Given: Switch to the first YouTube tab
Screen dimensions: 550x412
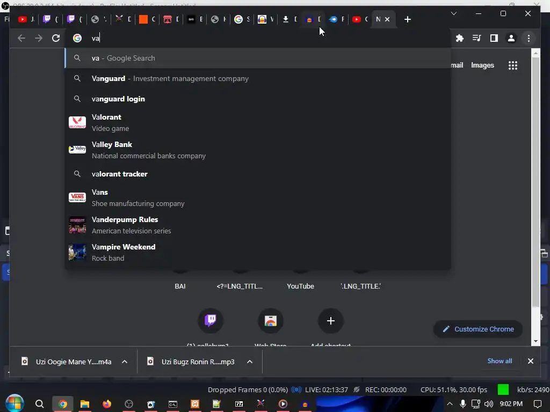Looking at the screenshot, I should coord(27,19).
